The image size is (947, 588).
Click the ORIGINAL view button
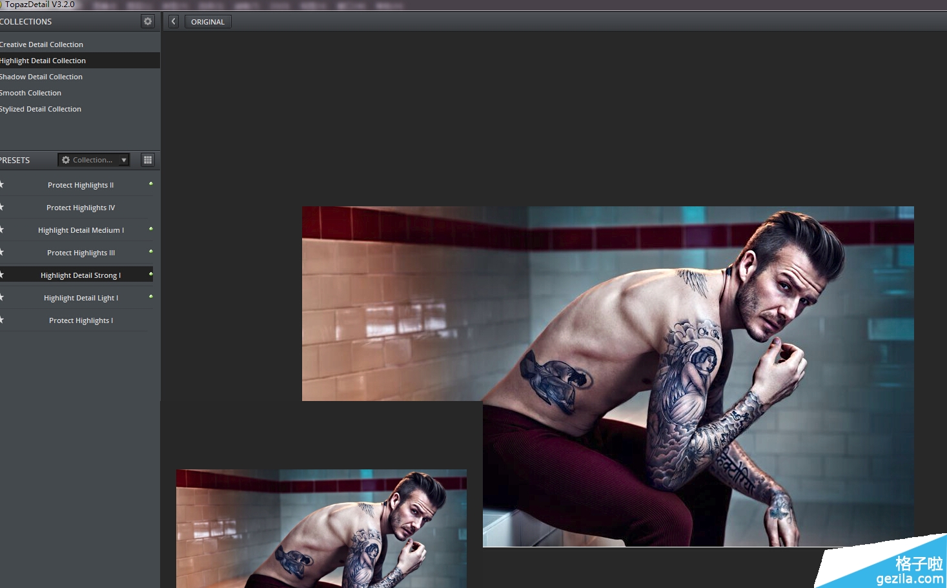[x=208, y=22]
